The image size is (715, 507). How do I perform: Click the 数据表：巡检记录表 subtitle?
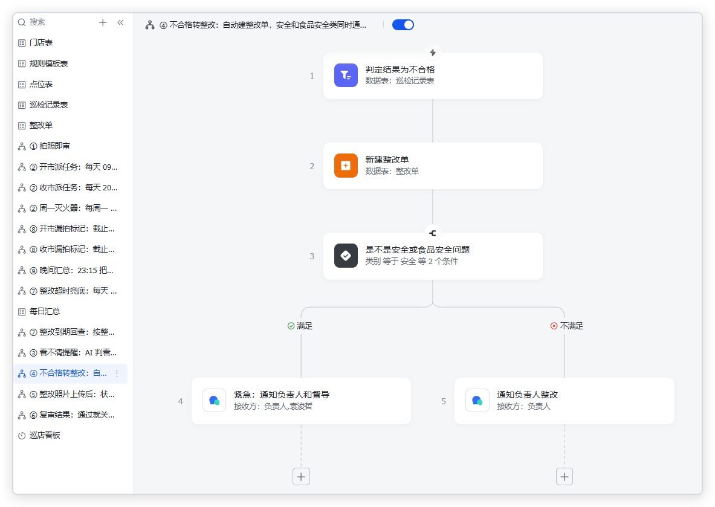coord(400,81)
